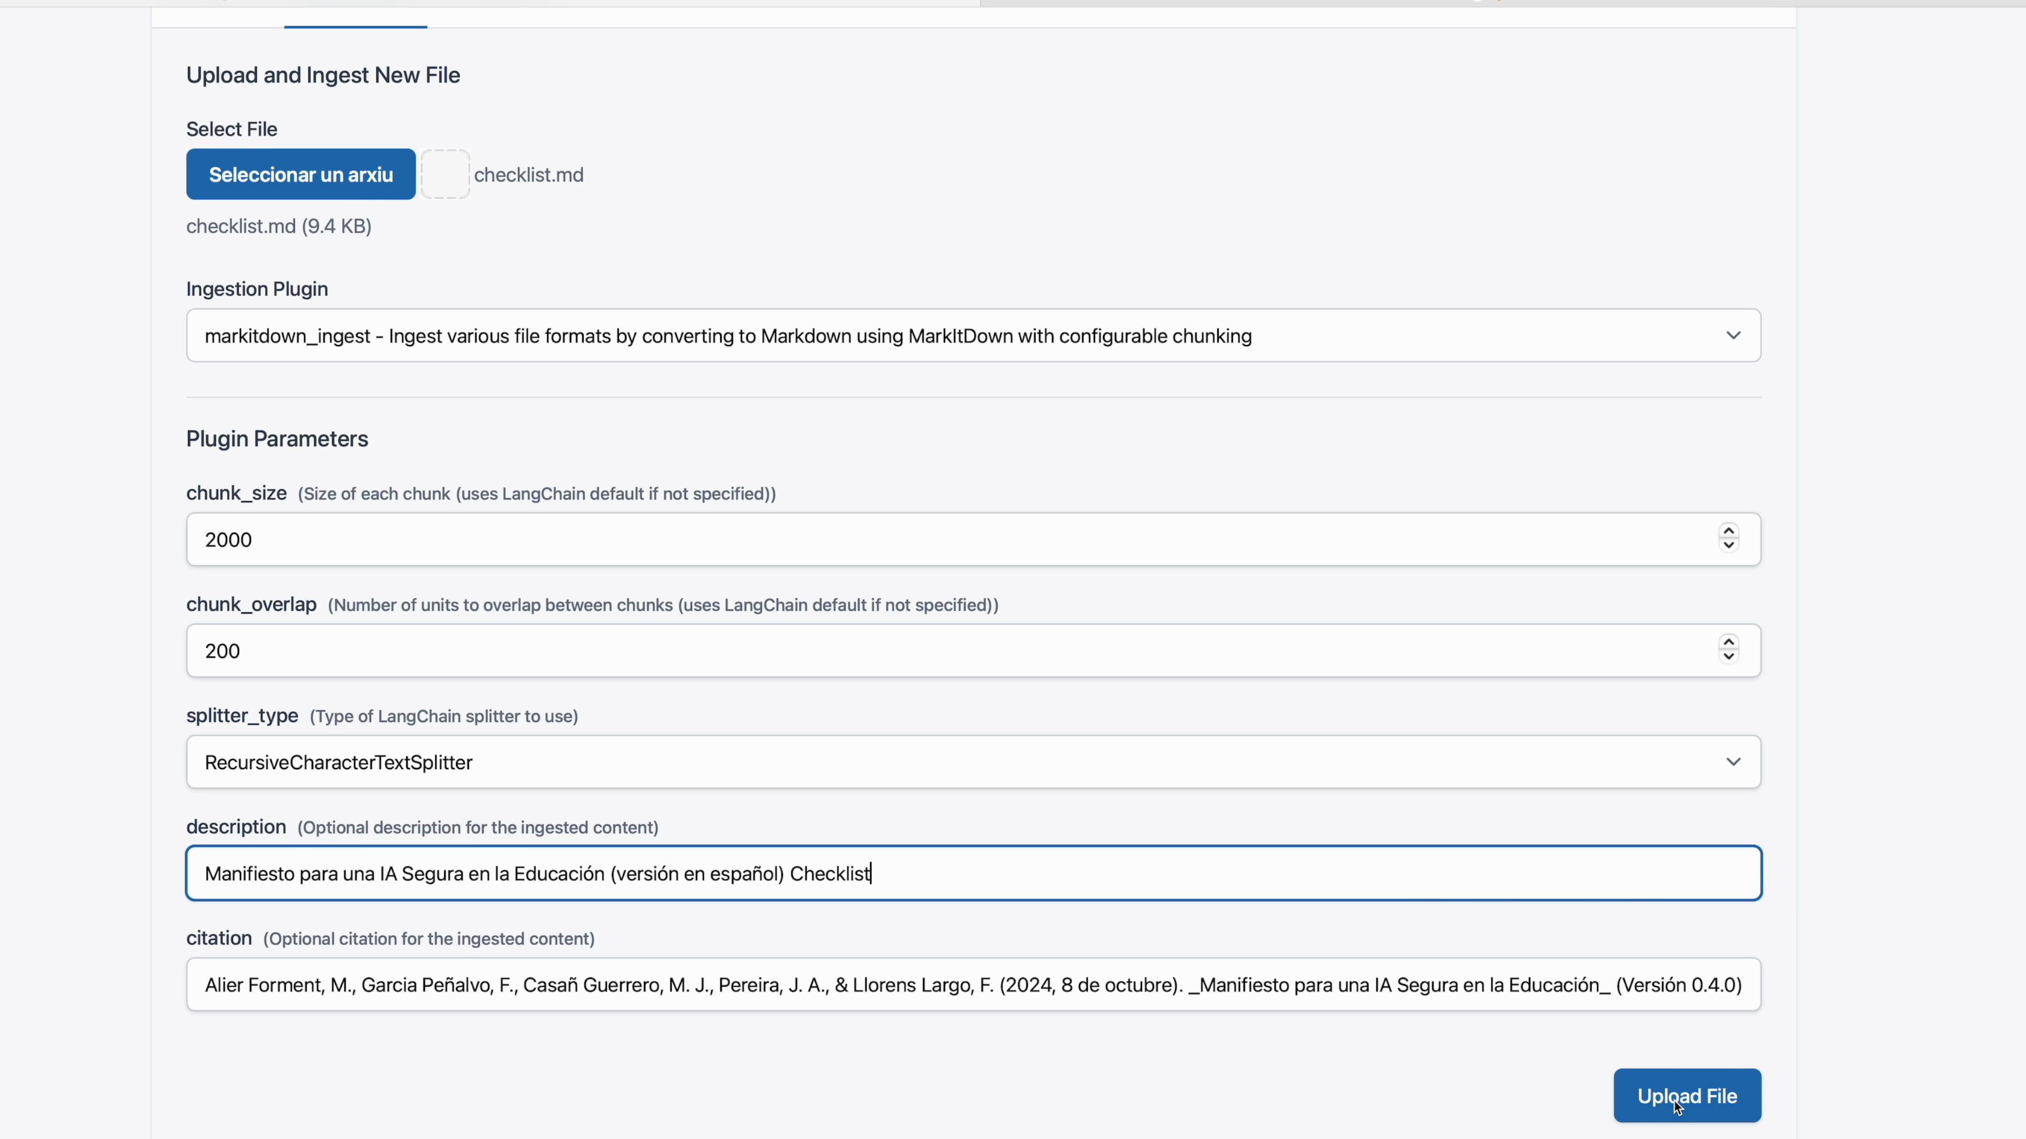This screenshot has height=1139, width=2026.
Task: Open the Ingestion Plugin markitdown_ingest dropdown
Action: pyautogui.click(x=973, y=336)
